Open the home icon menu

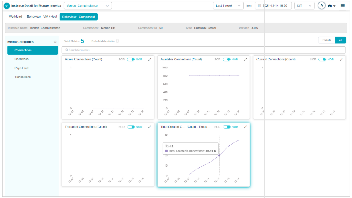330,6
